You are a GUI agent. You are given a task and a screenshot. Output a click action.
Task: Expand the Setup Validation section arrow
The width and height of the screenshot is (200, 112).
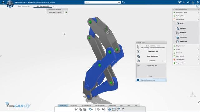tap(198, 46)
